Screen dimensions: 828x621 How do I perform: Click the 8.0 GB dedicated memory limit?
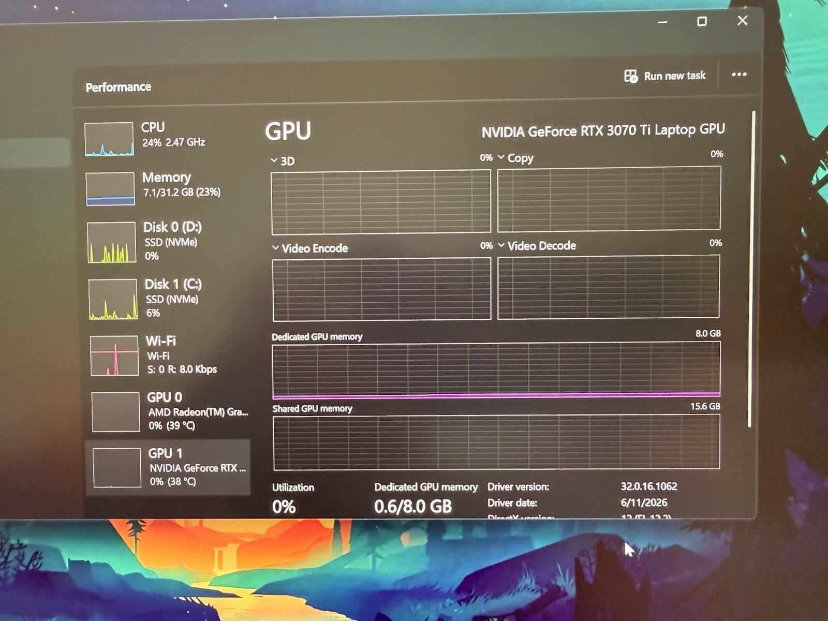(x=708, y=334)
